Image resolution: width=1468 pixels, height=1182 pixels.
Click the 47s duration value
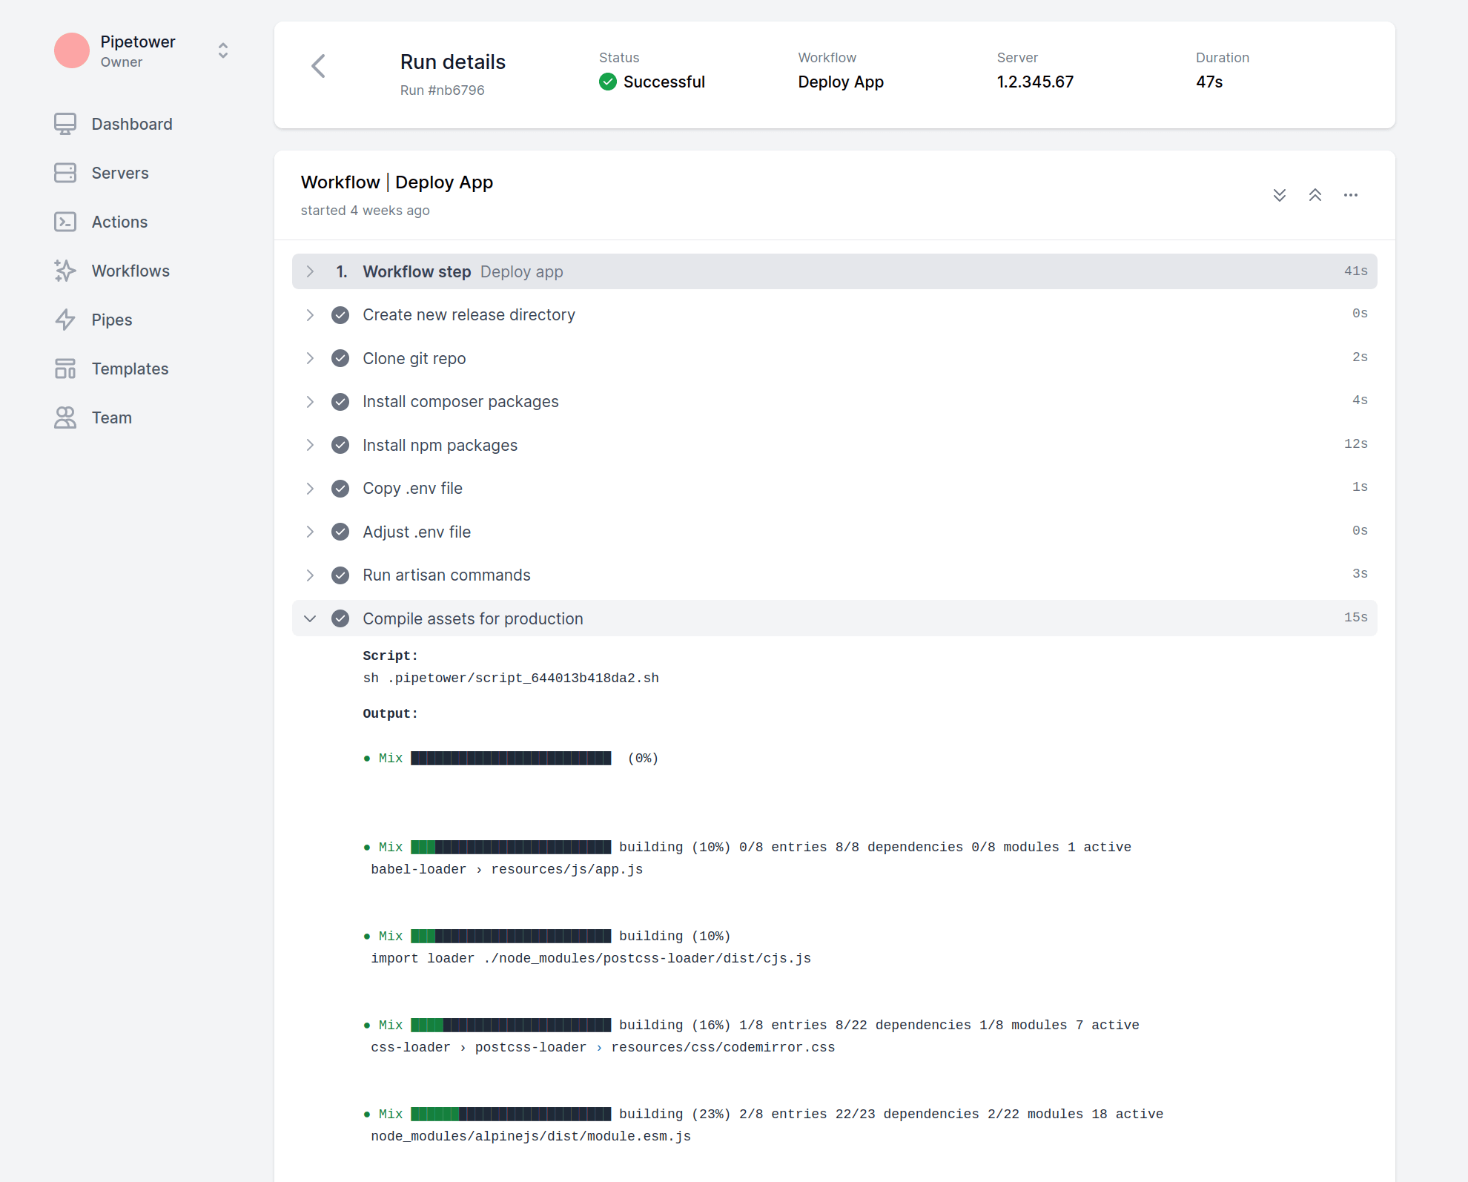click(1209, 82)
